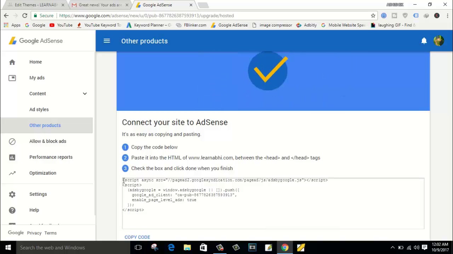
Task: Close the Google AdSense browser tab
Action: tap(191, 5)
